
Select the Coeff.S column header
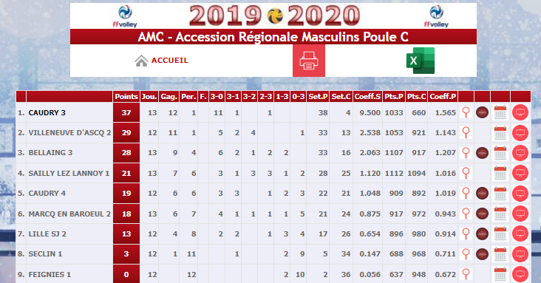pyautogui.click(x=367, y=97)
